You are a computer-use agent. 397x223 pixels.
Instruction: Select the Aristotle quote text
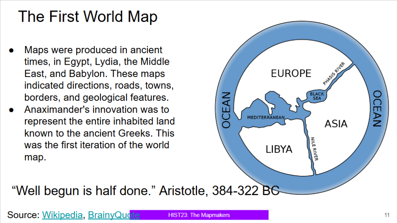pyautogui.click(x=145, y=191)
